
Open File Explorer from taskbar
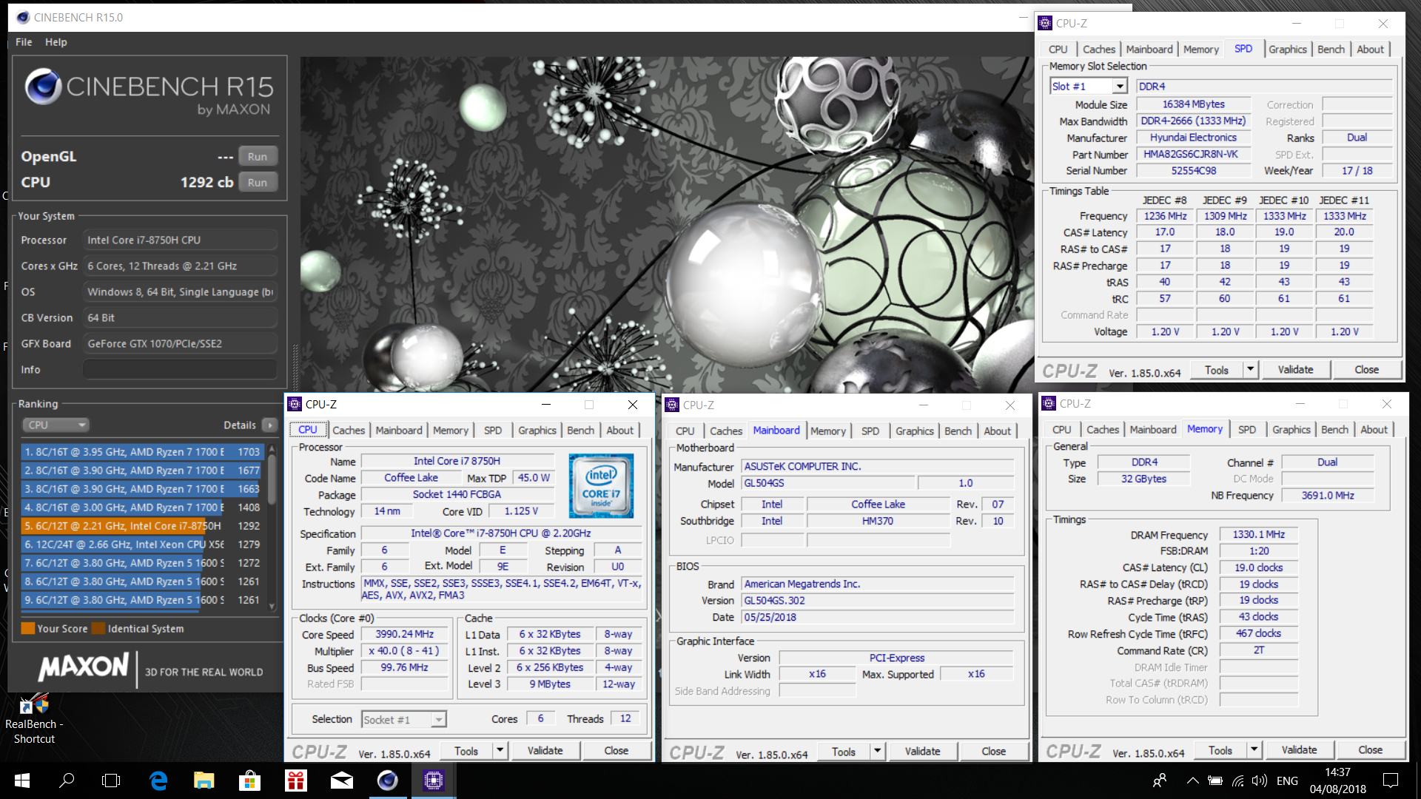tap(204, 781)
